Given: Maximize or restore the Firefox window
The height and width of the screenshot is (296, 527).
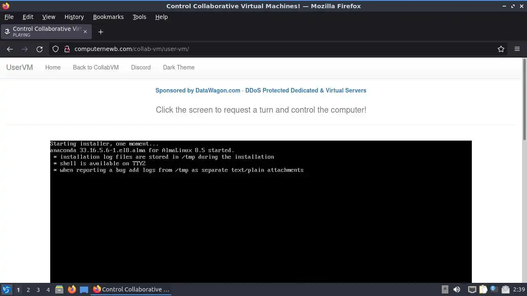Looking at the screenshot, I should [513, 6].
